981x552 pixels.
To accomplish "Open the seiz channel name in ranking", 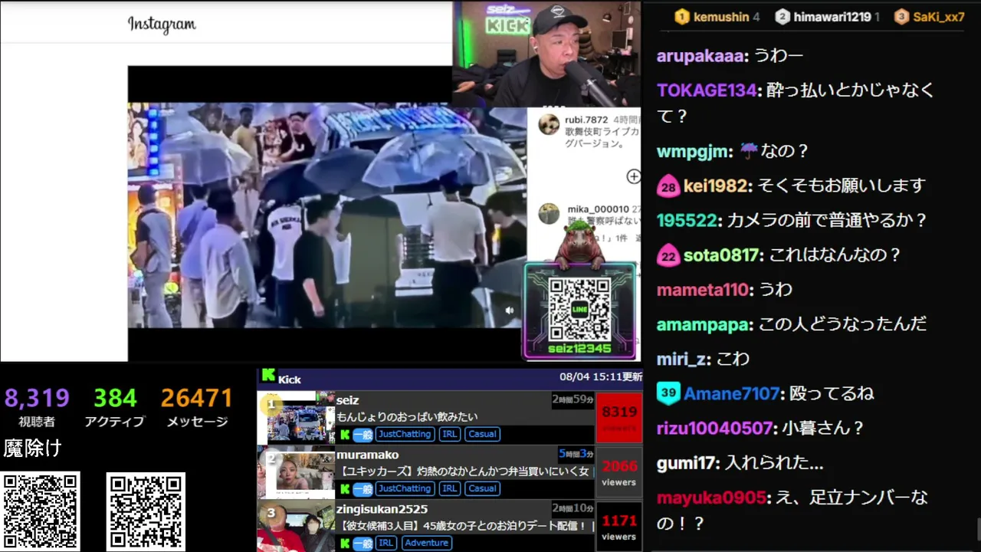I will [348, 400].
